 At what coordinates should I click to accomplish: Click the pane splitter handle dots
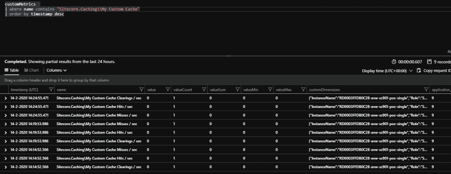(229, 56)
